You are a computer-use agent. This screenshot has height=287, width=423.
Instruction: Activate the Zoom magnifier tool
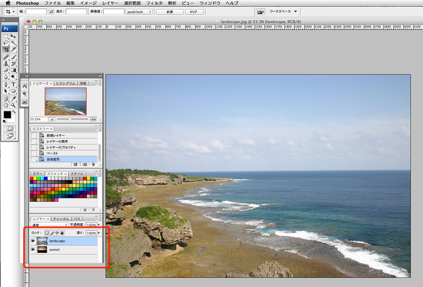[13, 105]
